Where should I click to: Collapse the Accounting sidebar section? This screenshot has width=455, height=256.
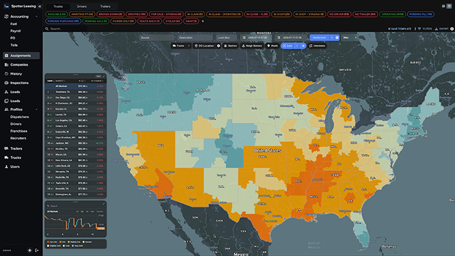tap(36, 16)
